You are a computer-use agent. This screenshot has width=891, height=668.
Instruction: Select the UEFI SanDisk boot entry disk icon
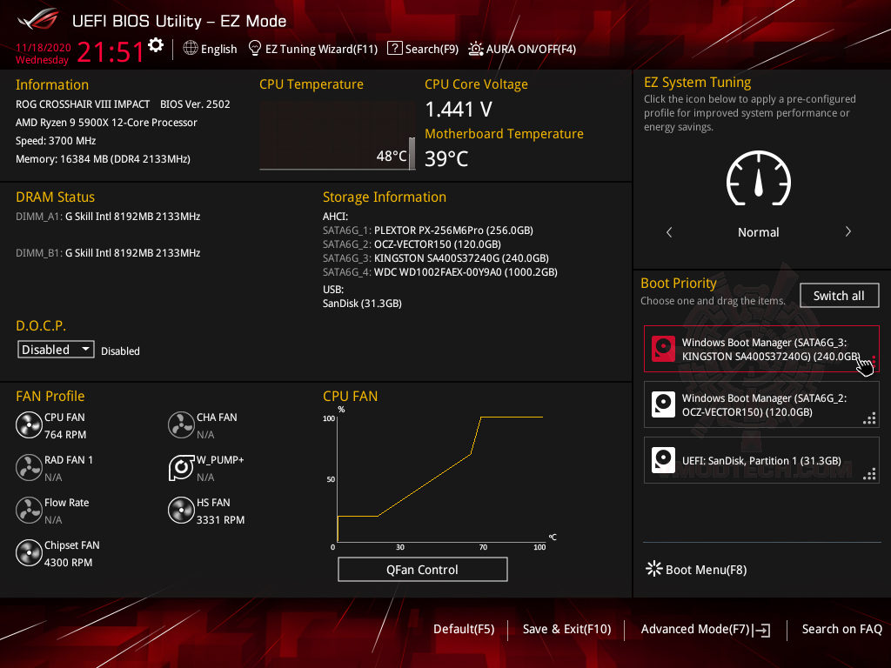[x=663, y=460]
